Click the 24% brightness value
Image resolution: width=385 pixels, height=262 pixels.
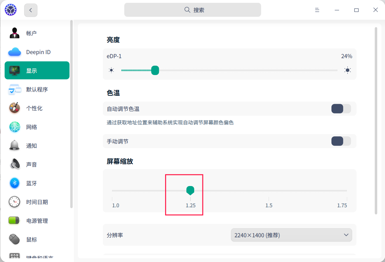(347, 56)
